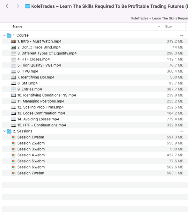Click the Finder back navigation arrow
The width and height of the screenshot is (188, 213).
(7, 6)
